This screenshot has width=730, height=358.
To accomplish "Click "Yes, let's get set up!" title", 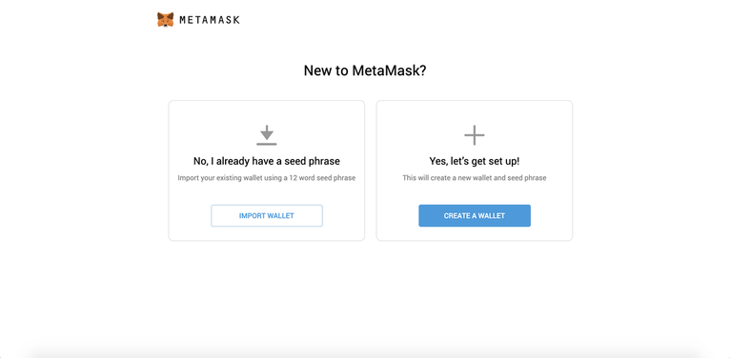I will pyautogui.click(x=475, y=161).
